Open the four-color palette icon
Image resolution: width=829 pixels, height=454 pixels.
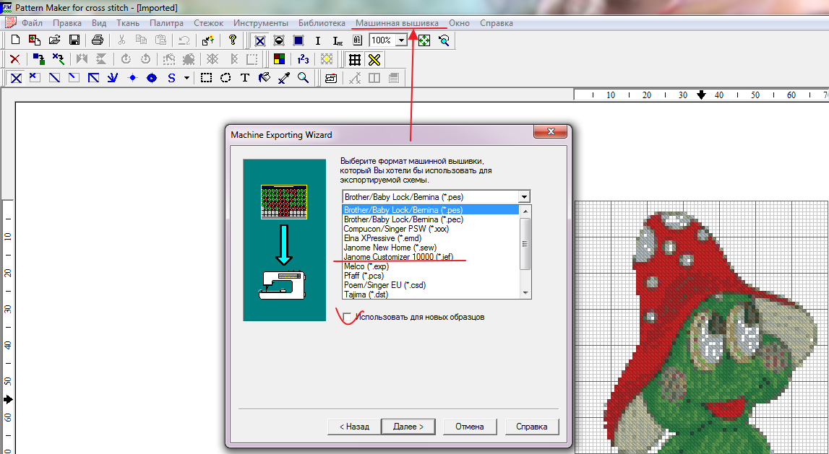coord(279,59)
